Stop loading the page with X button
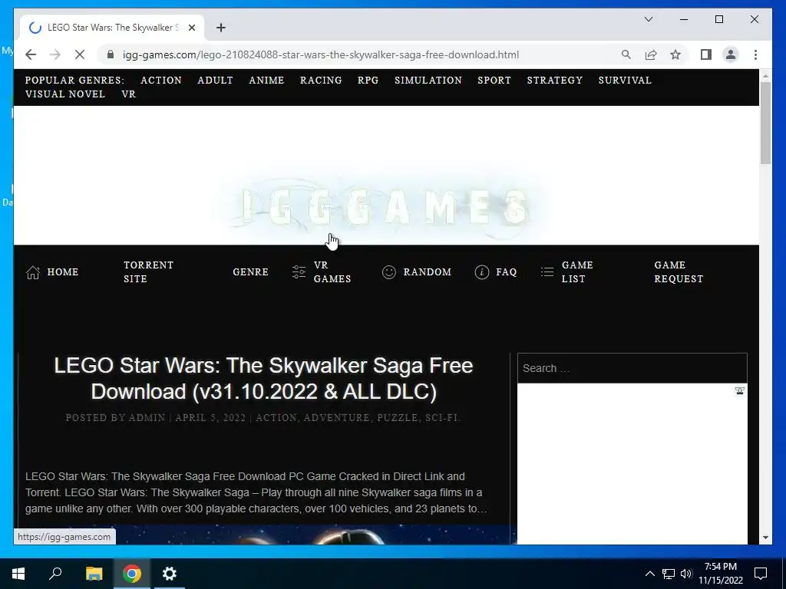Screen dimensions: 786x589 (x=80, y=54)
